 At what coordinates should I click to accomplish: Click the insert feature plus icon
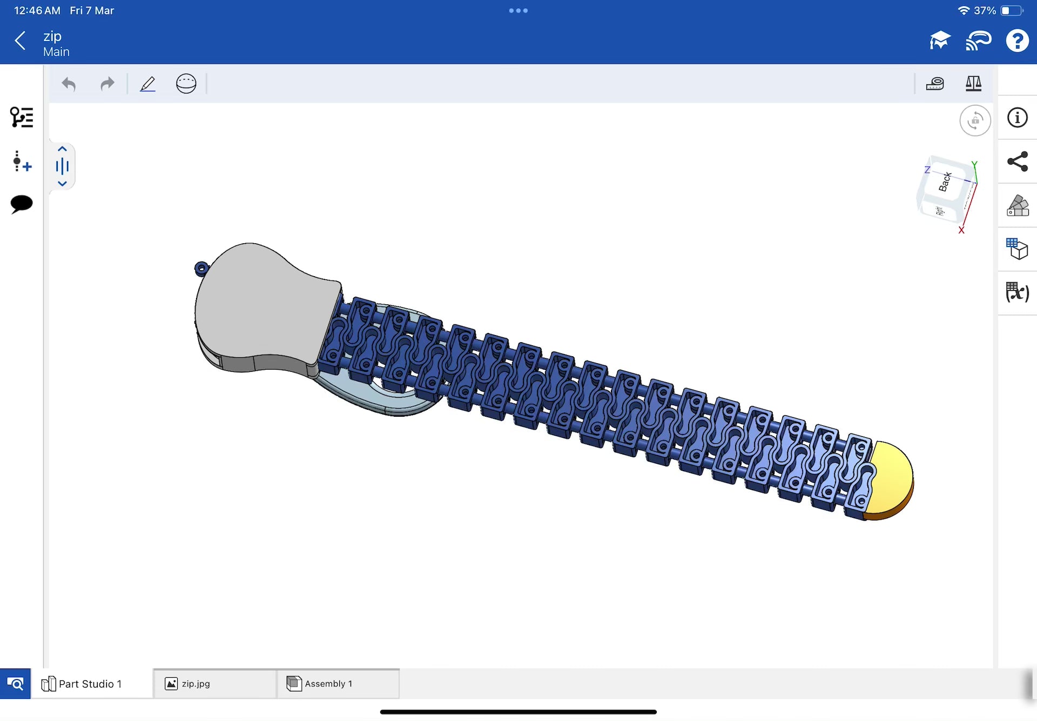[x=22, y=162]
